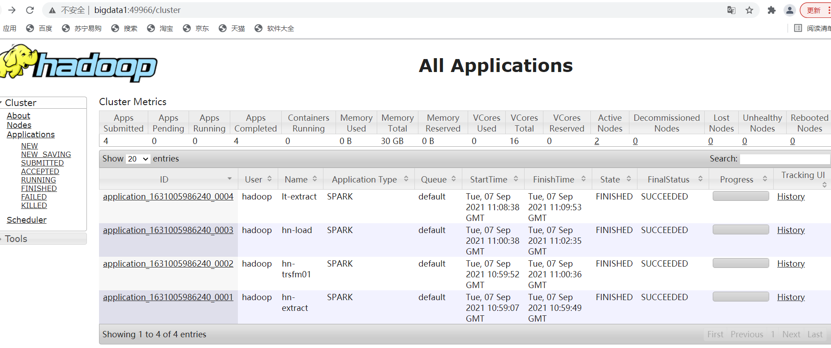This screenshot has width=831, height=348.
Task: Open the Applications sidebar link
Action: (30, 134)
